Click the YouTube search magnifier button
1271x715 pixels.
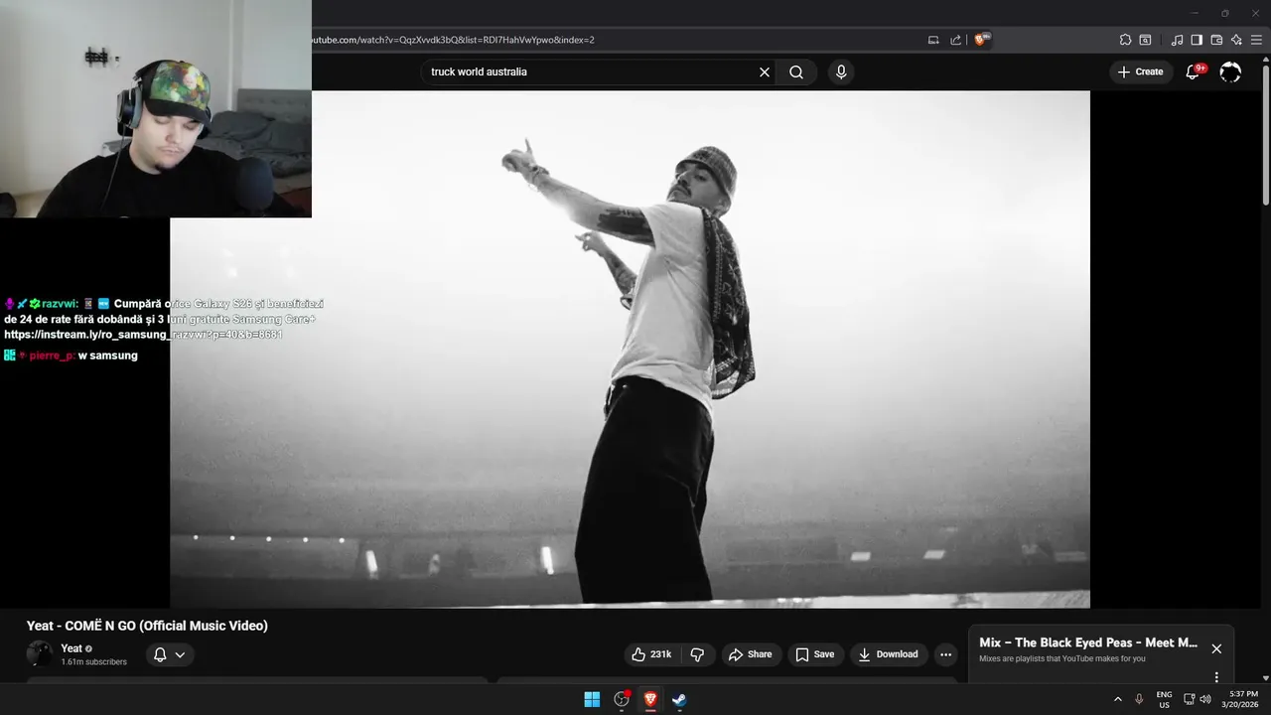[x=796, y=71]
